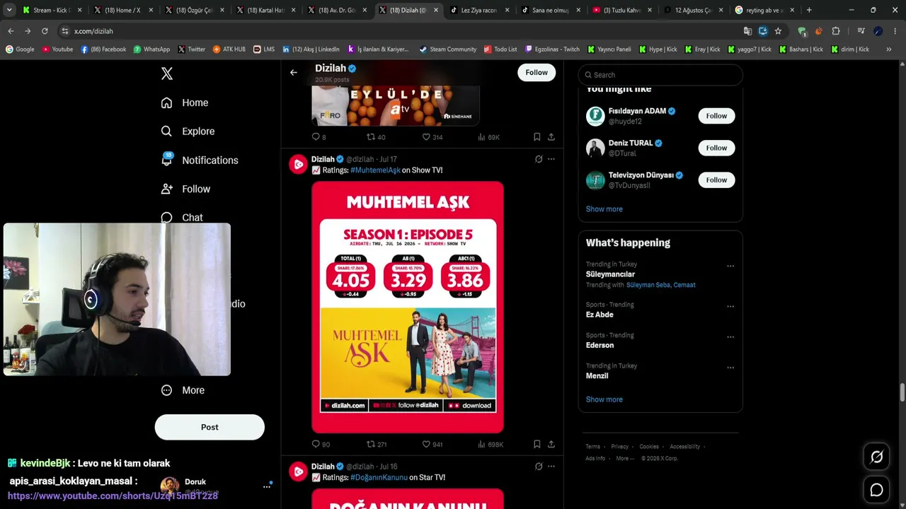Open the Privacy footer link

click(x=620, y=447)
